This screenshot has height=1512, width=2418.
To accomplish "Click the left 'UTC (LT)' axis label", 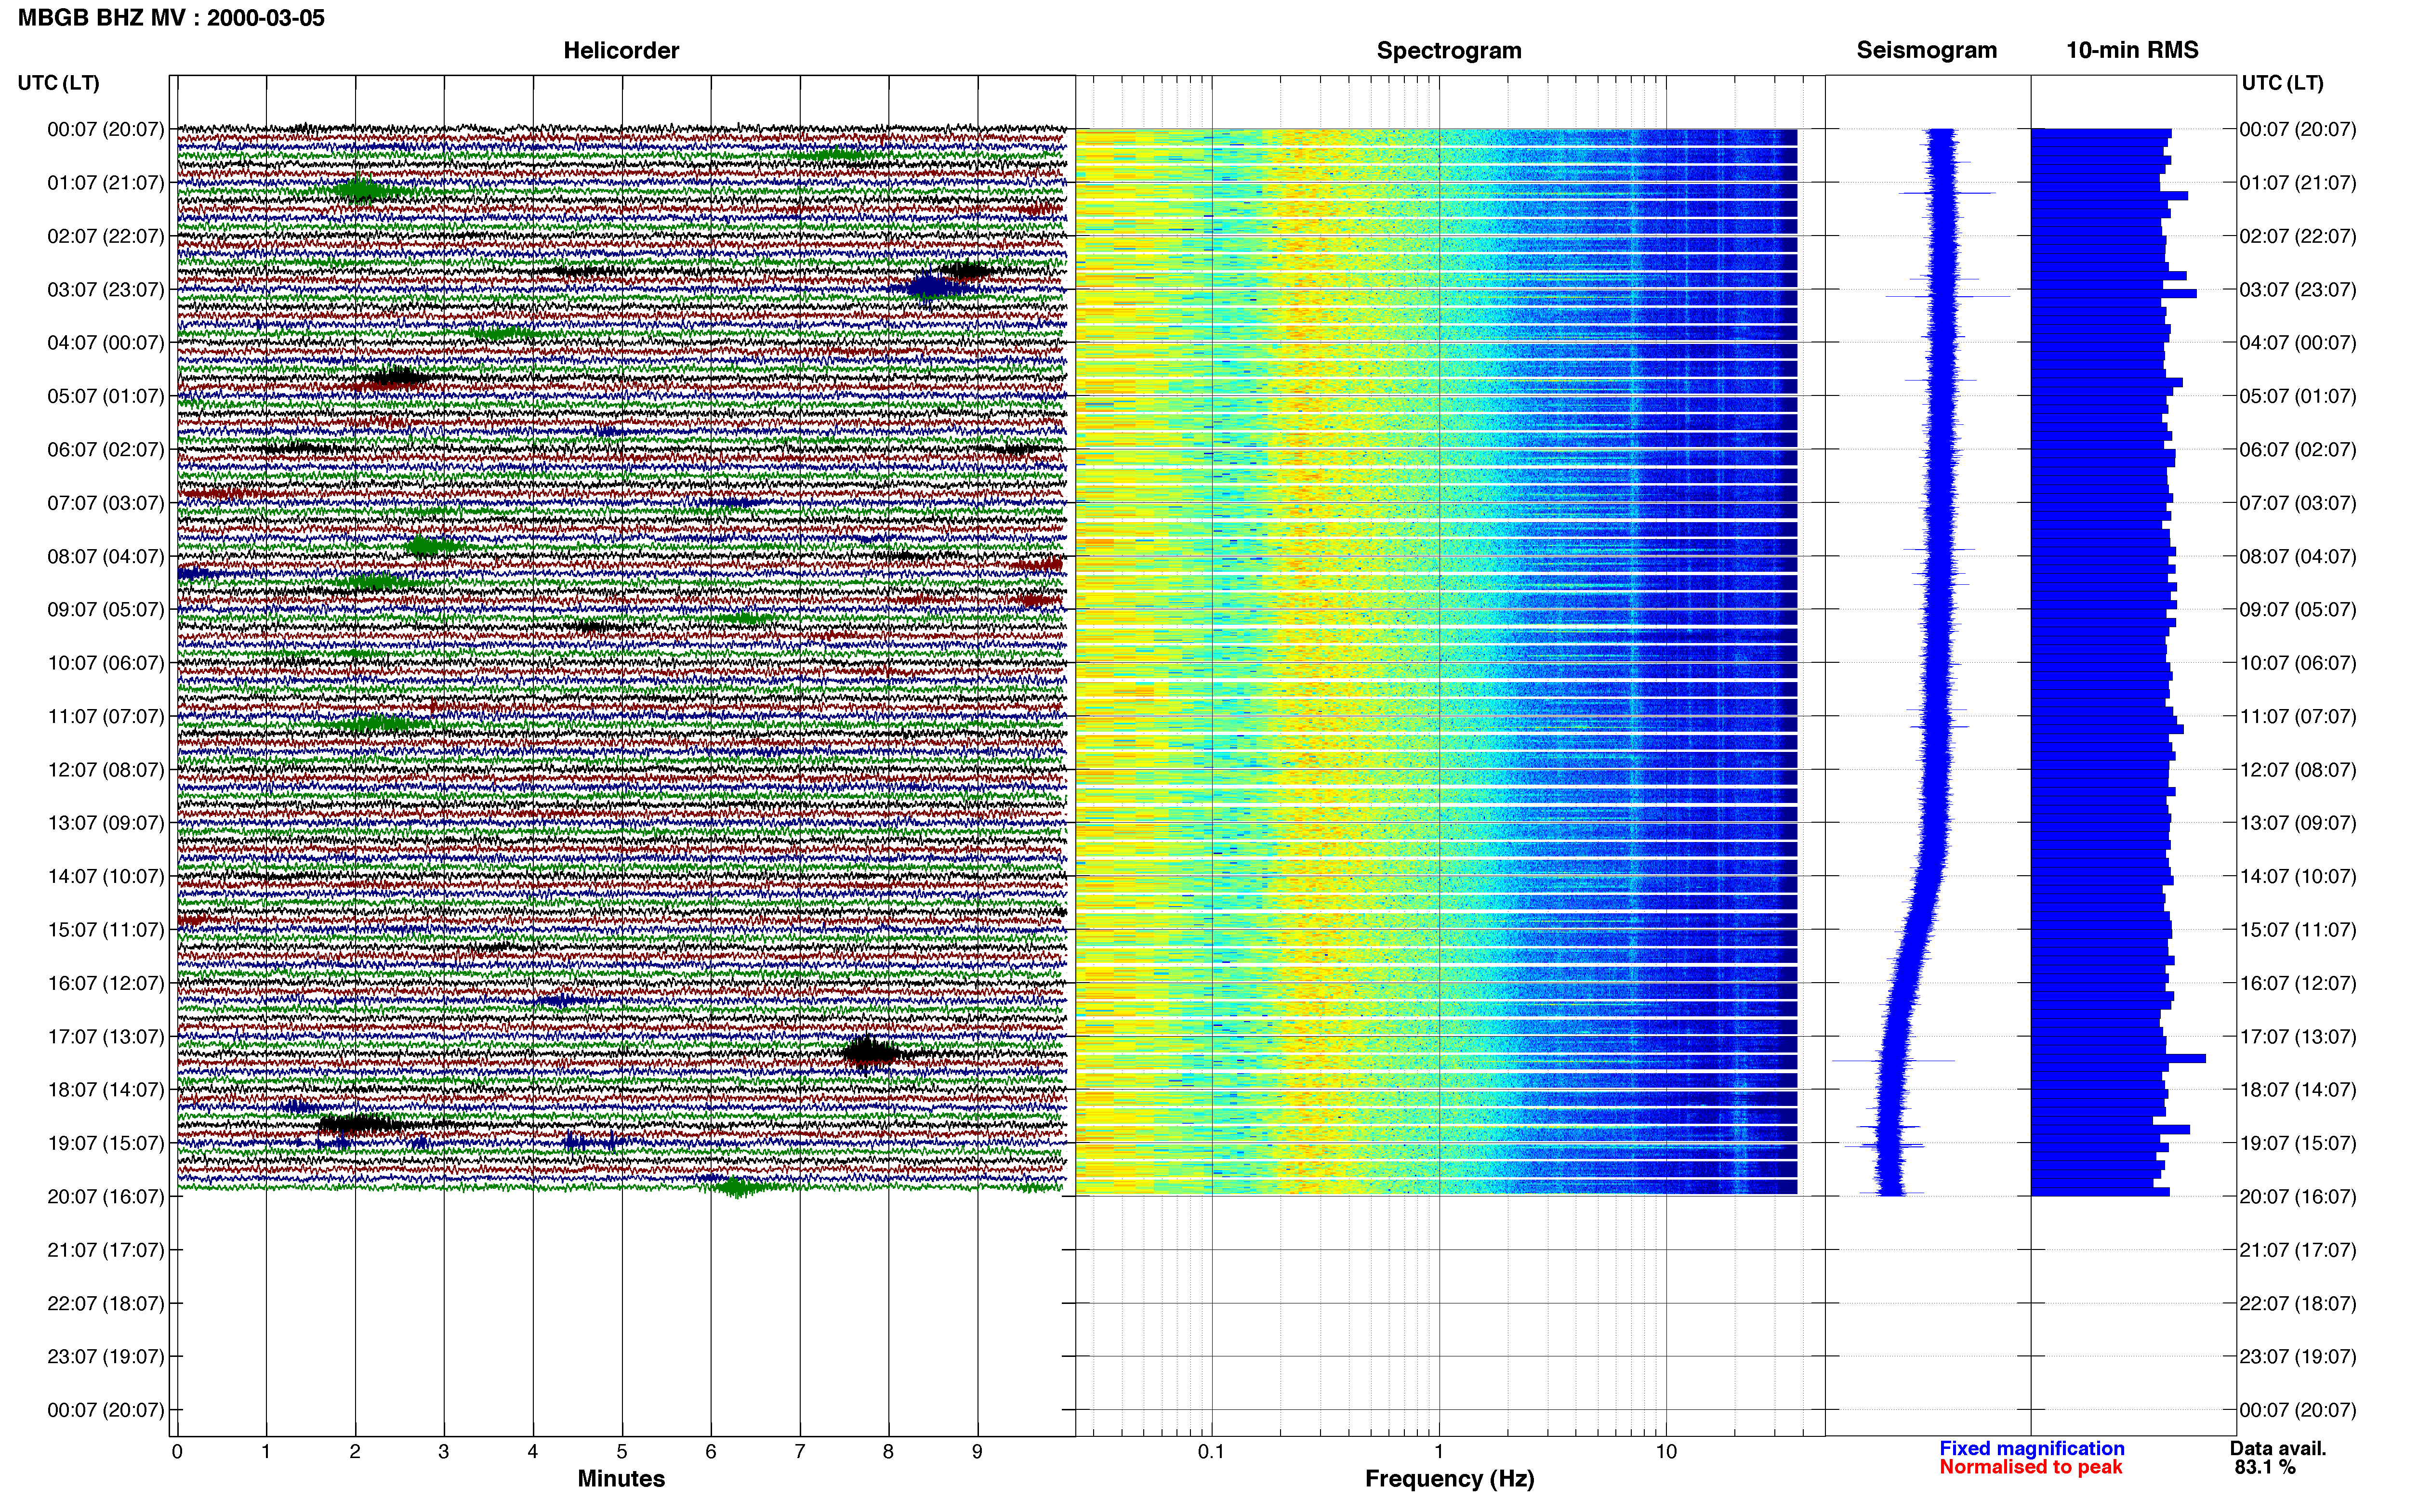I will [x=58, y=83].
